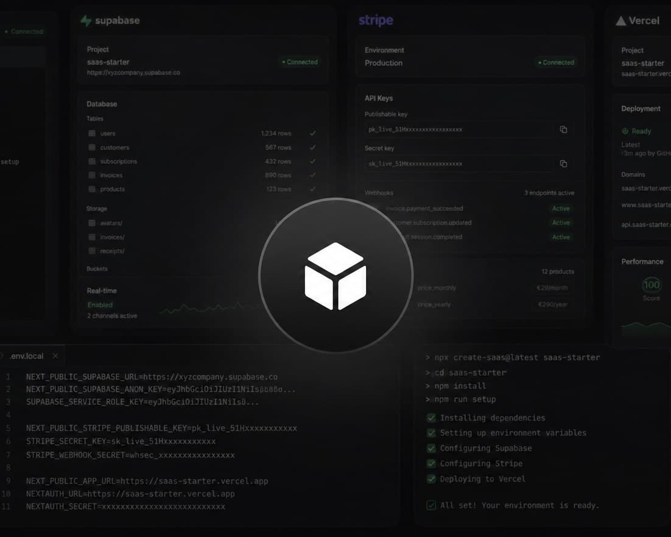This screenshot has height=537, width=671.
Task: Click the Stripe Connected status badge
Action: coord(556,63)
